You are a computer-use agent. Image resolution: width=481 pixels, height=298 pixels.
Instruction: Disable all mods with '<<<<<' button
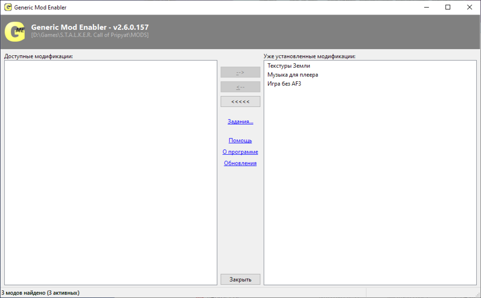240,102
